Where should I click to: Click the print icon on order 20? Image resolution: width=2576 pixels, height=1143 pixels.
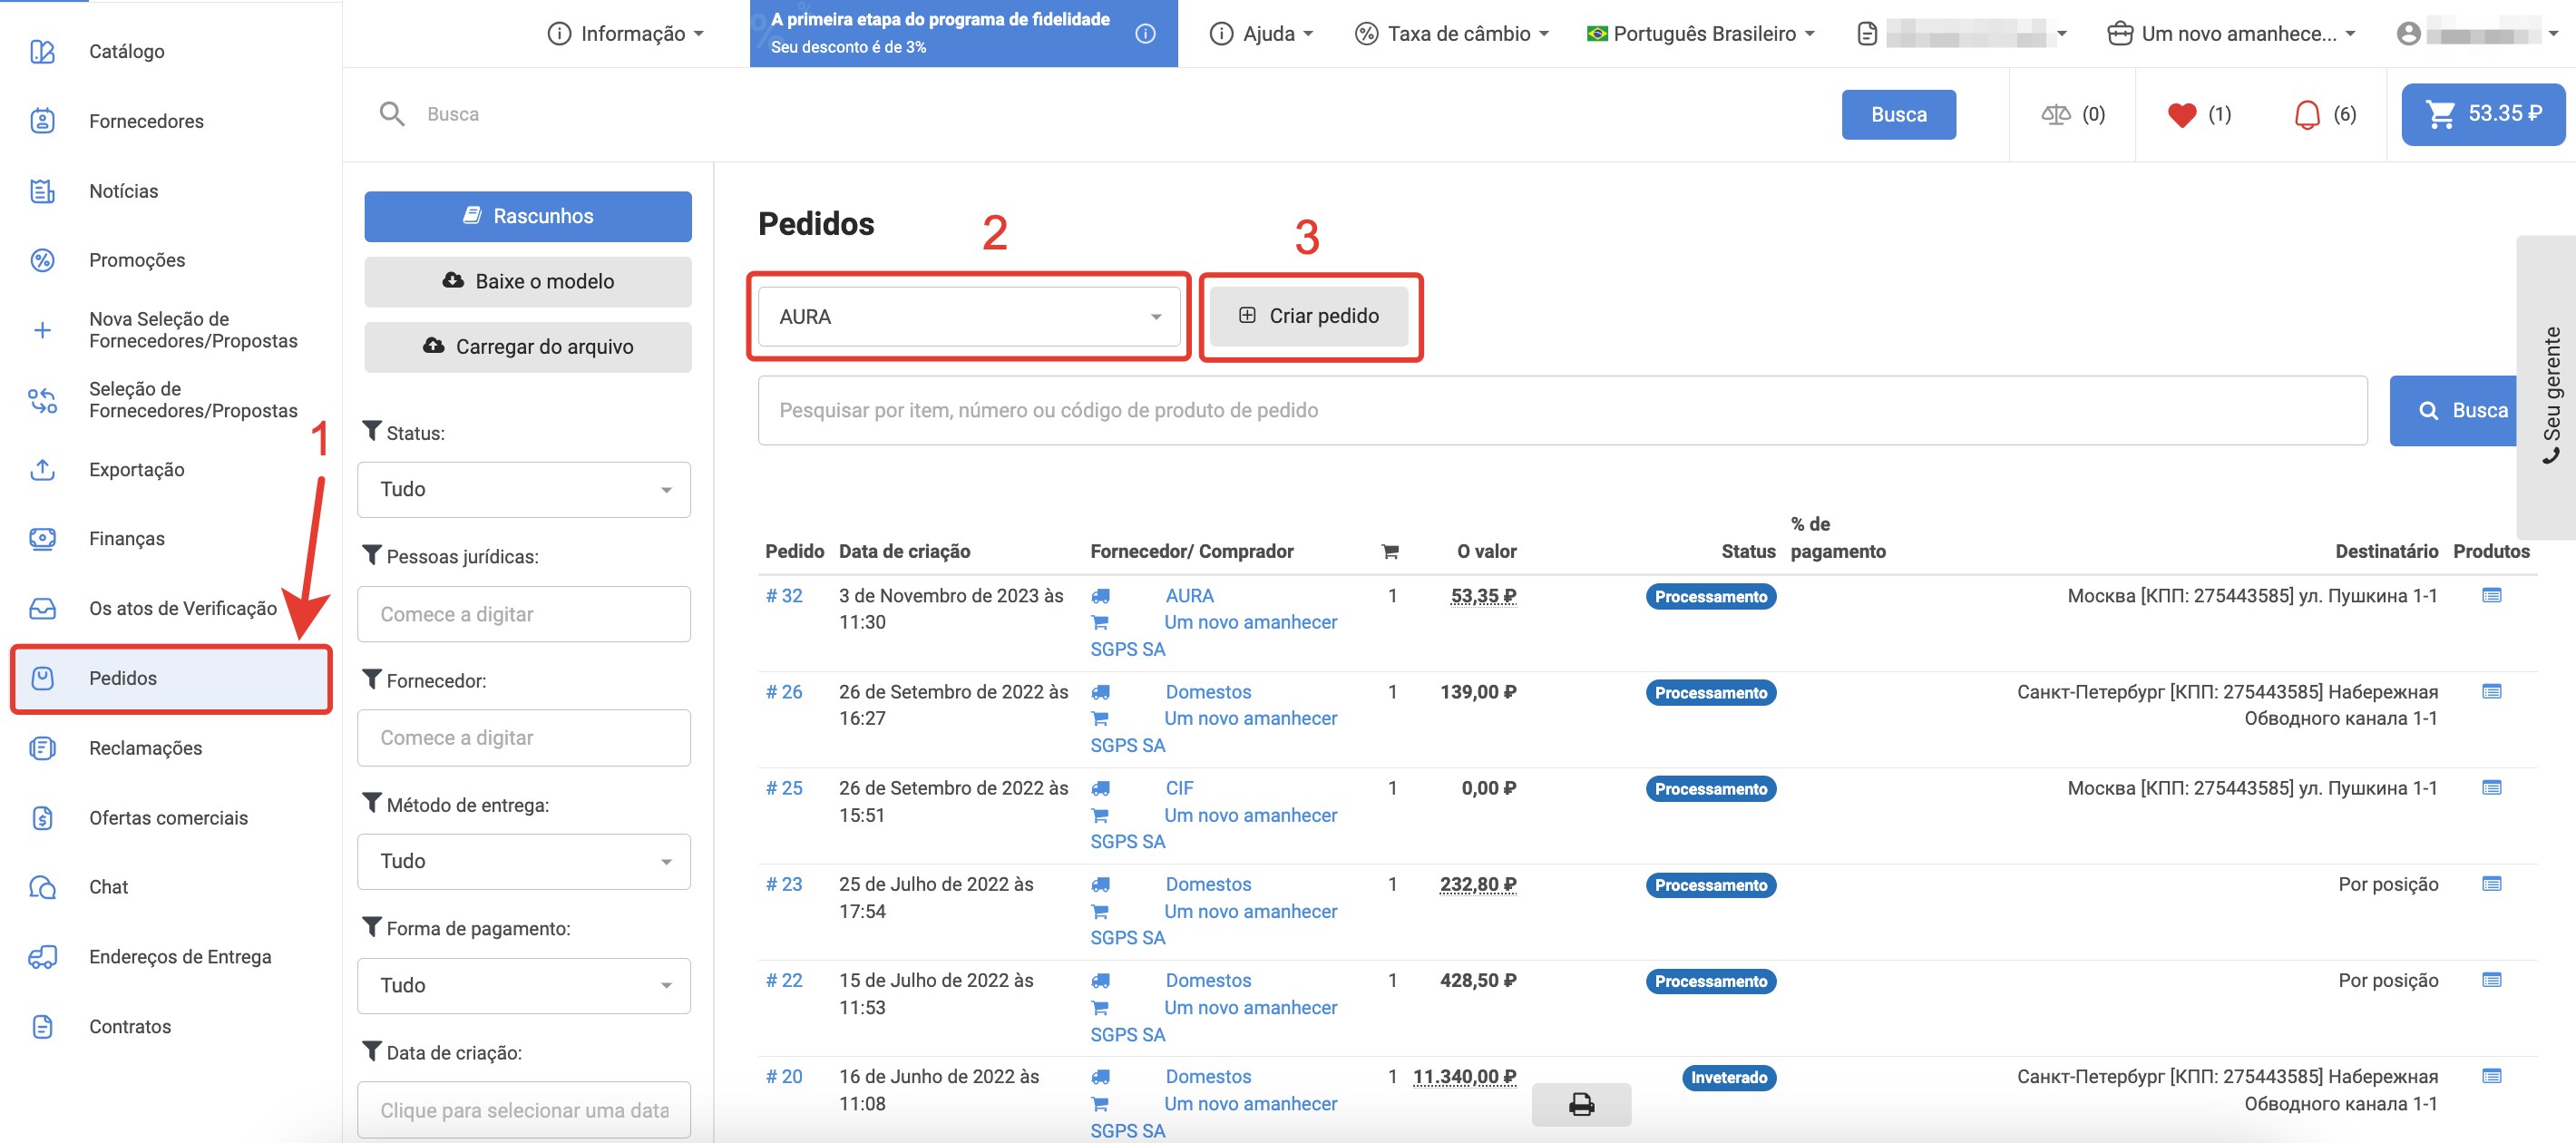[1580, 1104]
